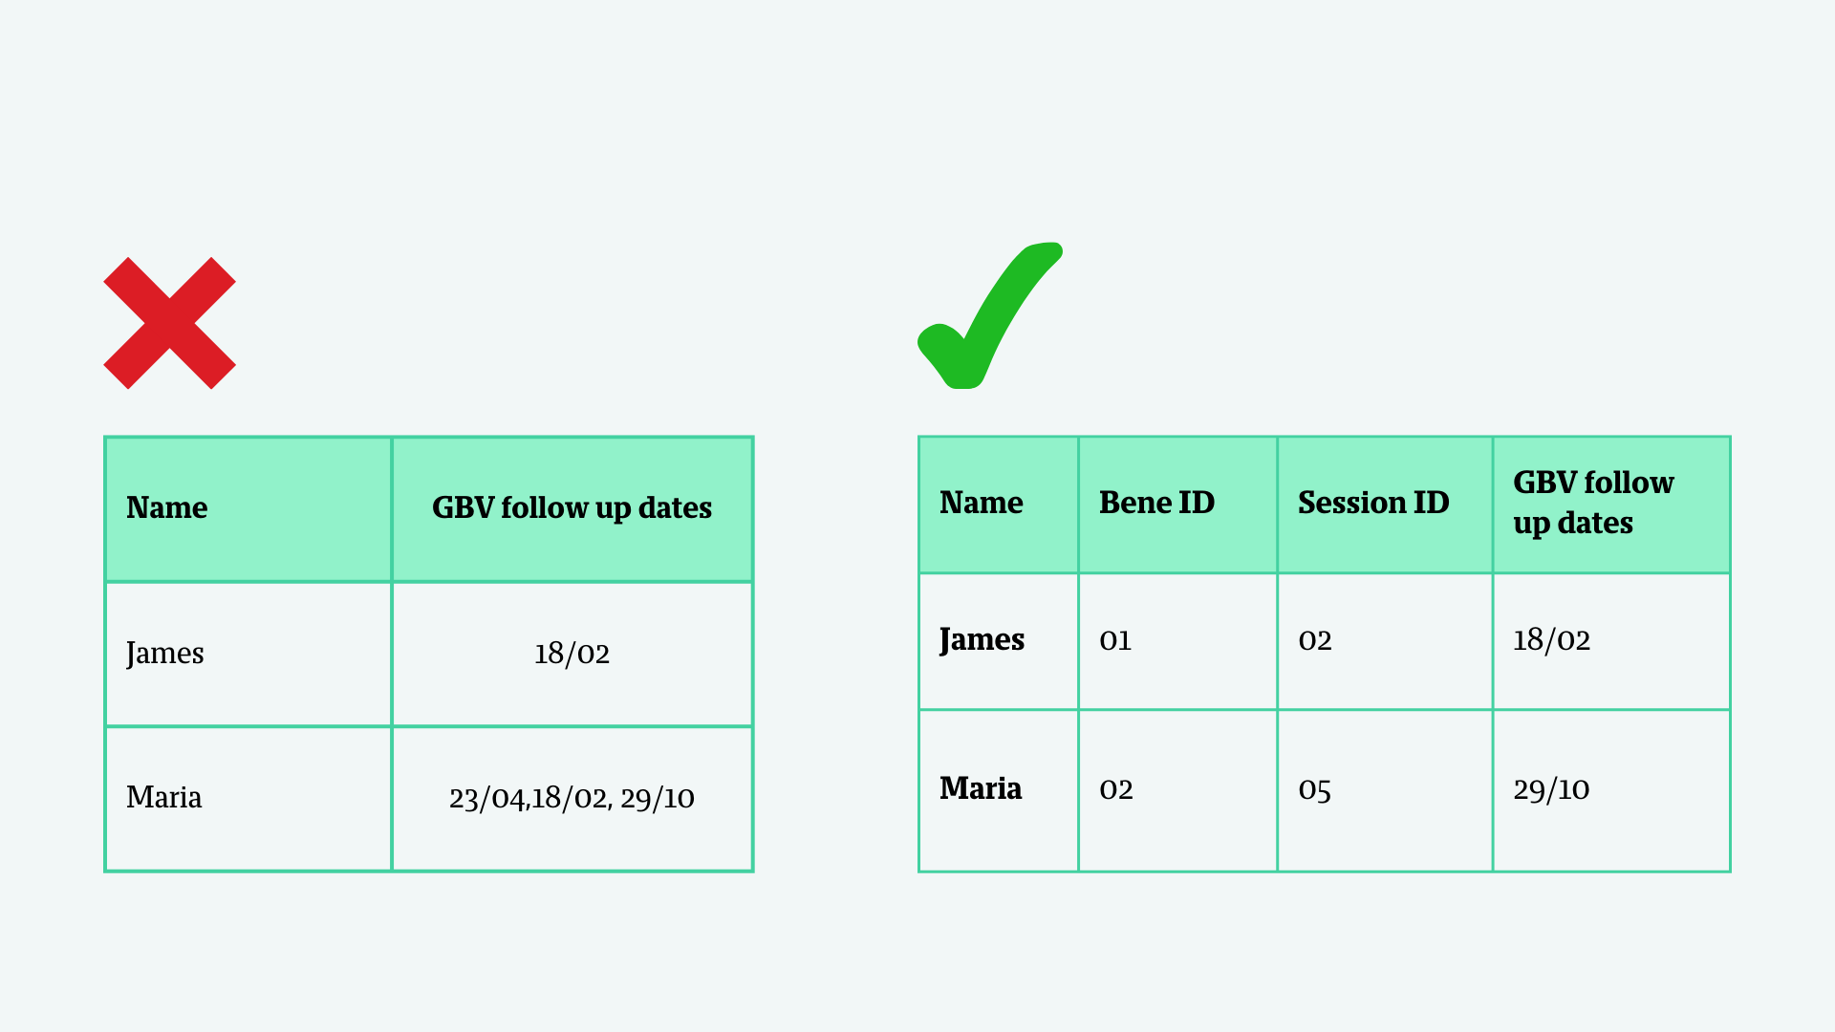Select the Bene ID column header
The width and height of the screenshot is (1835, 1032).
(x=1177, y=505)
